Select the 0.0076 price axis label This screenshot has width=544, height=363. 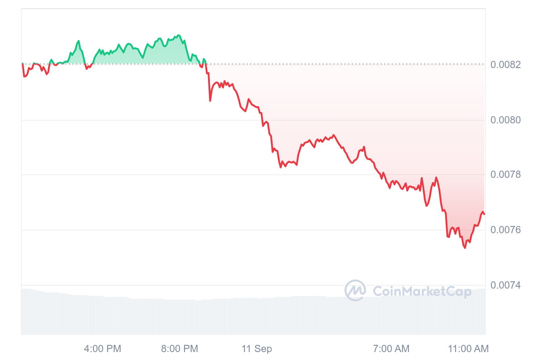pos(505,230)
